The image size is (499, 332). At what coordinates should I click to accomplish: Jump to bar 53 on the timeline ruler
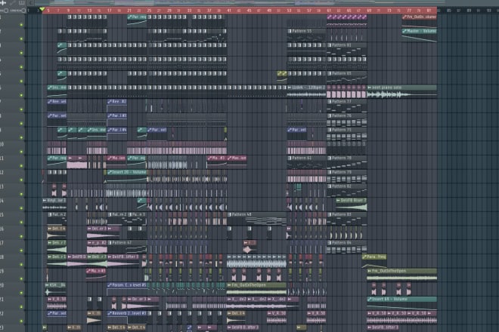point(289,11)
